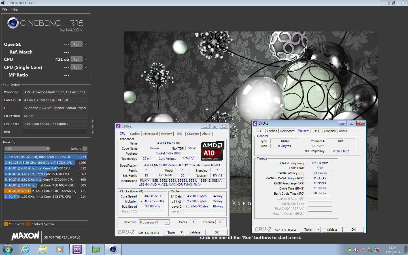This screenshot has width=408, height=255.
Task: Toggle the OpenGL test checkbox
Action: point(86,44)
